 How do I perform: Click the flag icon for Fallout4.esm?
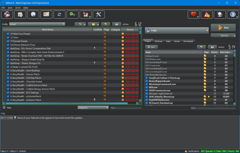[205, 56]
